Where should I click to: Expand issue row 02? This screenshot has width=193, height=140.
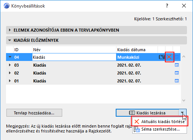(10, 73)
